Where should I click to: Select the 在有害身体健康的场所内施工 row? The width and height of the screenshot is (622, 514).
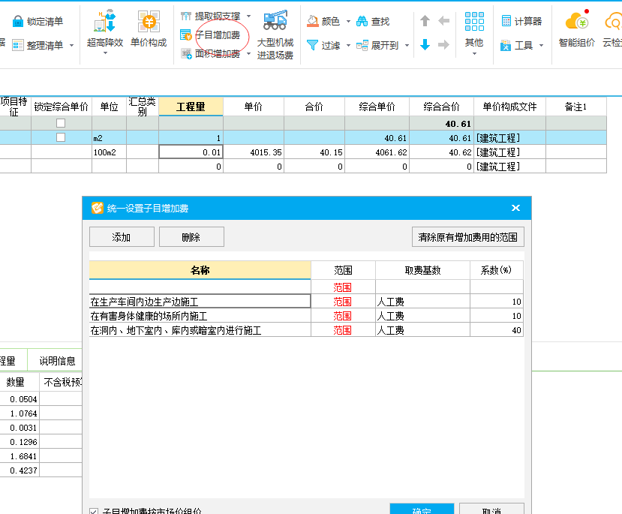(200, 316)
